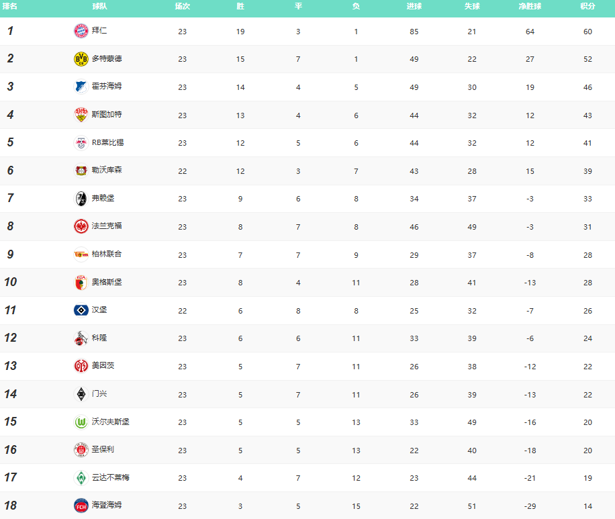Viewport: 615px width, 519px height.
Task: Click the Heidenheim FCH logo
Action: coord(81,506)
